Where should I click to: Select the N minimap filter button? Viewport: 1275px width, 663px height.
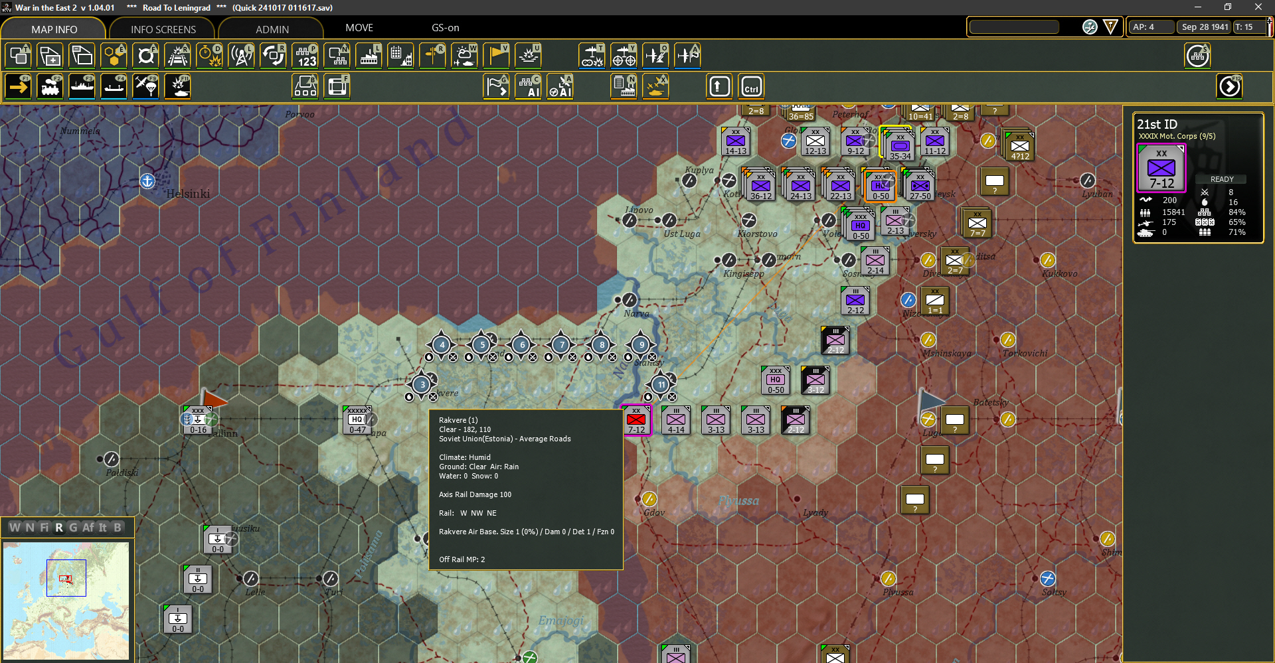pyautogui.click(x=30, y=528)
